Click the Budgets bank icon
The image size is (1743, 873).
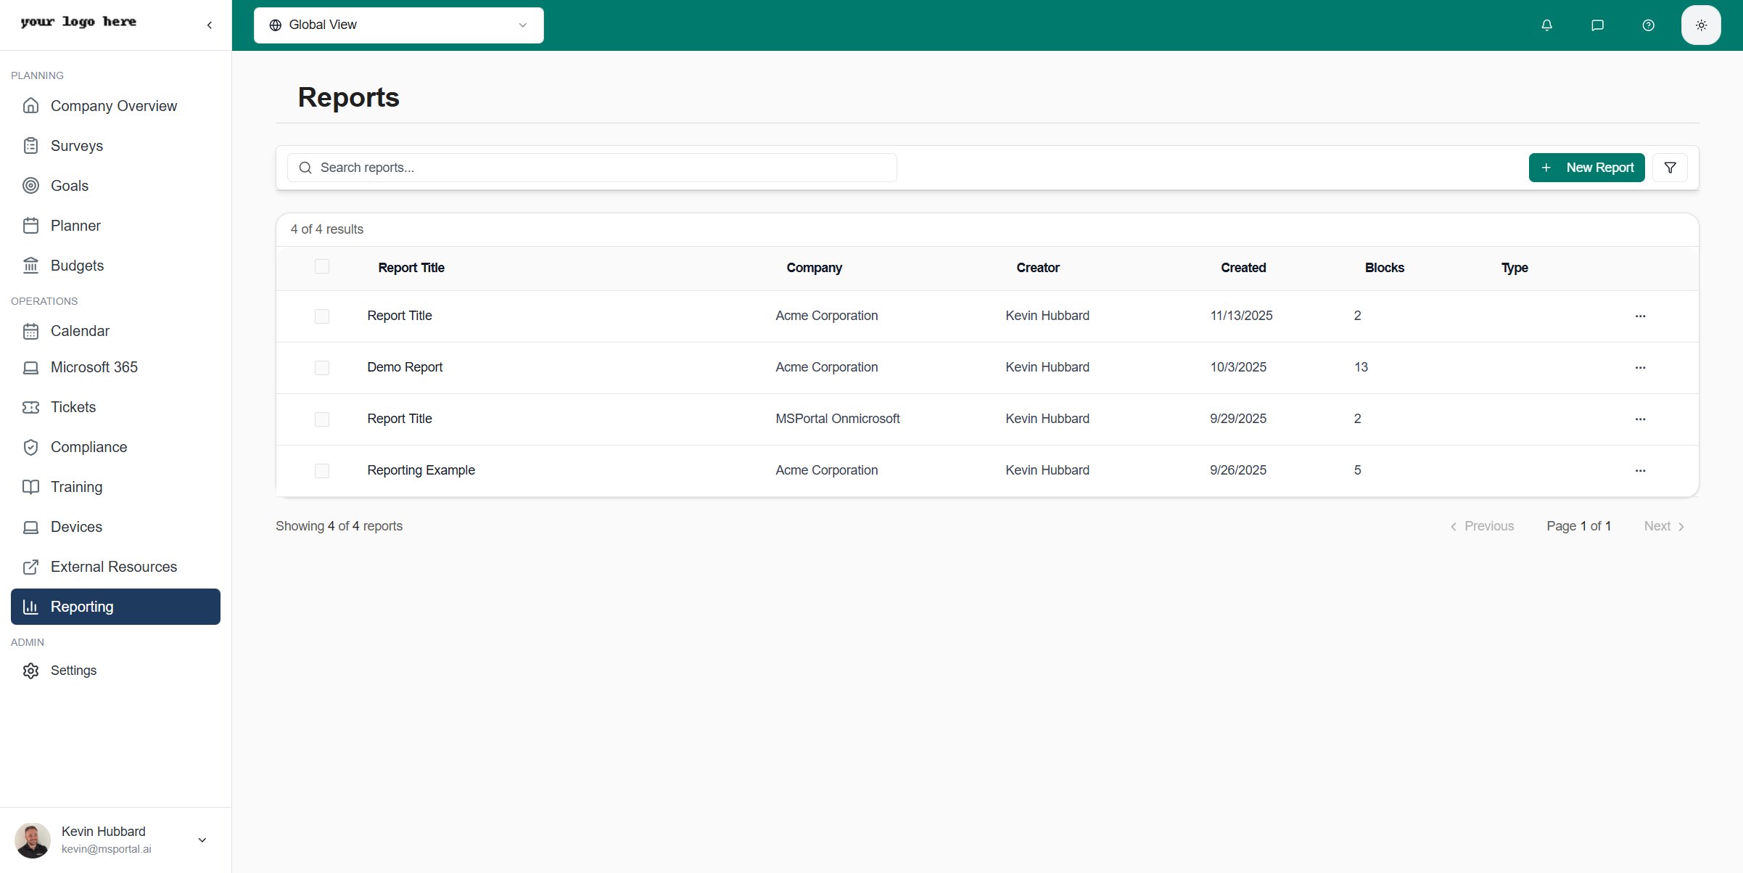[x=30, y=266]
